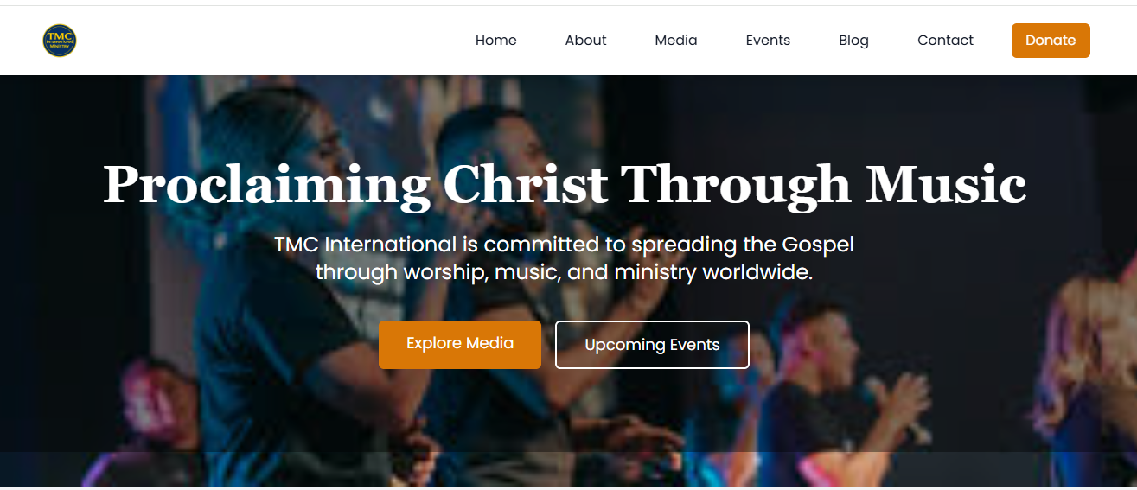The height and width of the screenshot is (490, 1137).
Task: Click "TMC International" in the subtitle text
Action: 365,245
